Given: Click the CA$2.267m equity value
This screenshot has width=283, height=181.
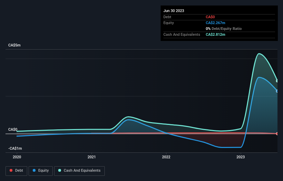Looking at the screenshot, I should pyautogui.click(x=215, y=23).
